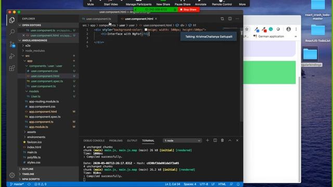Viewport: 333px width, 187px height.
Task: Collapse the src folder
Action: tap(27, 56)
